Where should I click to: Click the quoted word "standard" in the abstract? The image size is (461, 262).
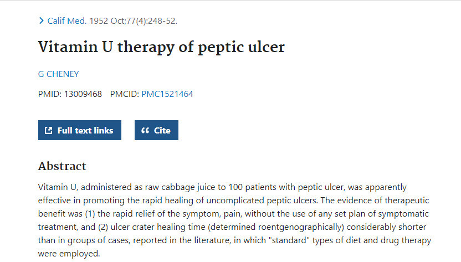point(289,240)
